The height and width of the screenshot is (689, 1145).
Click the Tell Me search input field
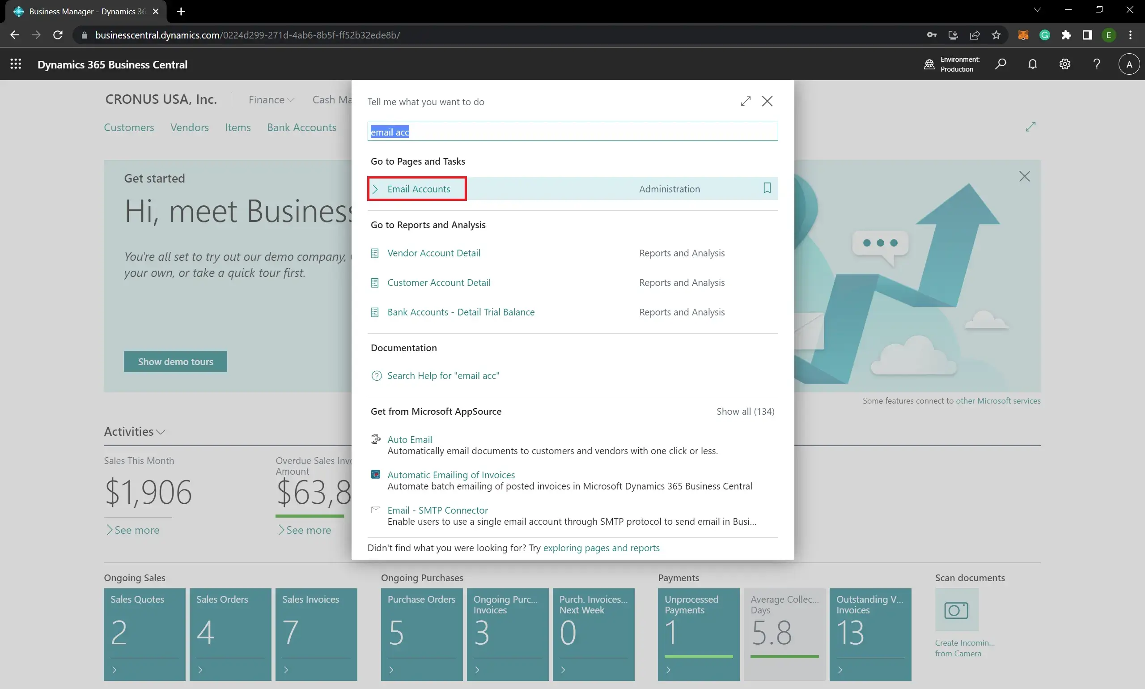[x=572, y=132]
